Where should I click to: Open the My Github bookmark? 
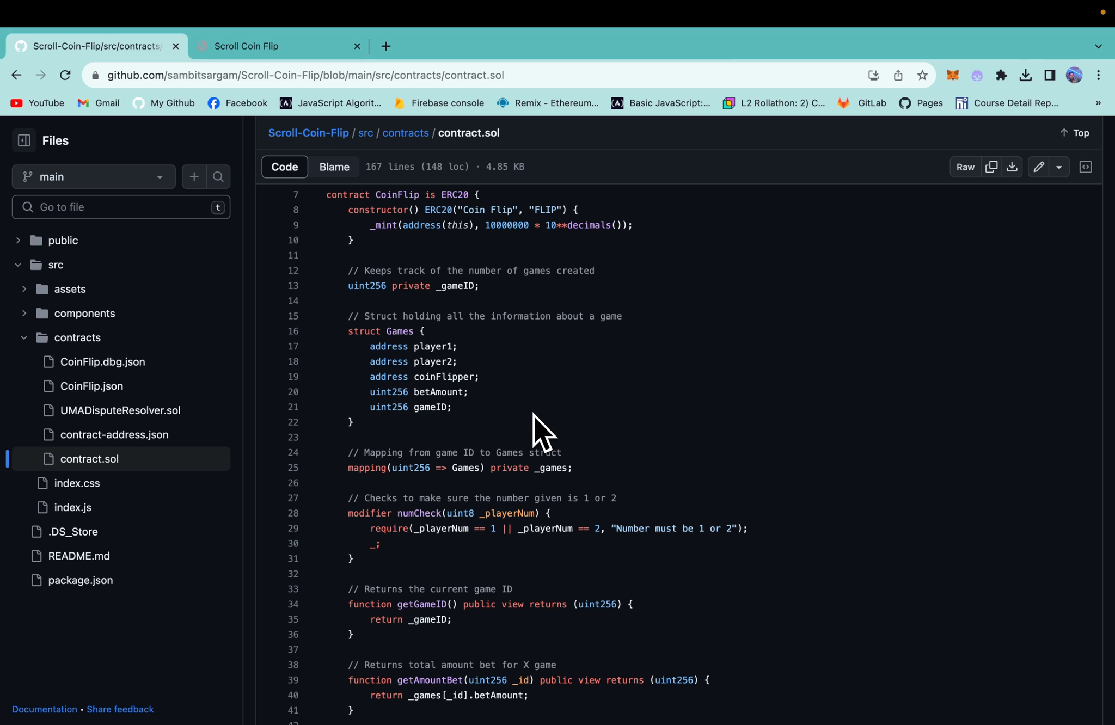164,103
